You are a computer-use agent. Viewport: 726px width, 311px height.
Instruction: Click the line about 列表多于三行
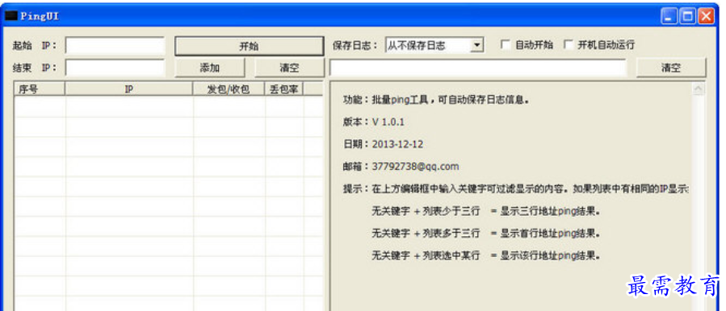click(x=486, y=234)
